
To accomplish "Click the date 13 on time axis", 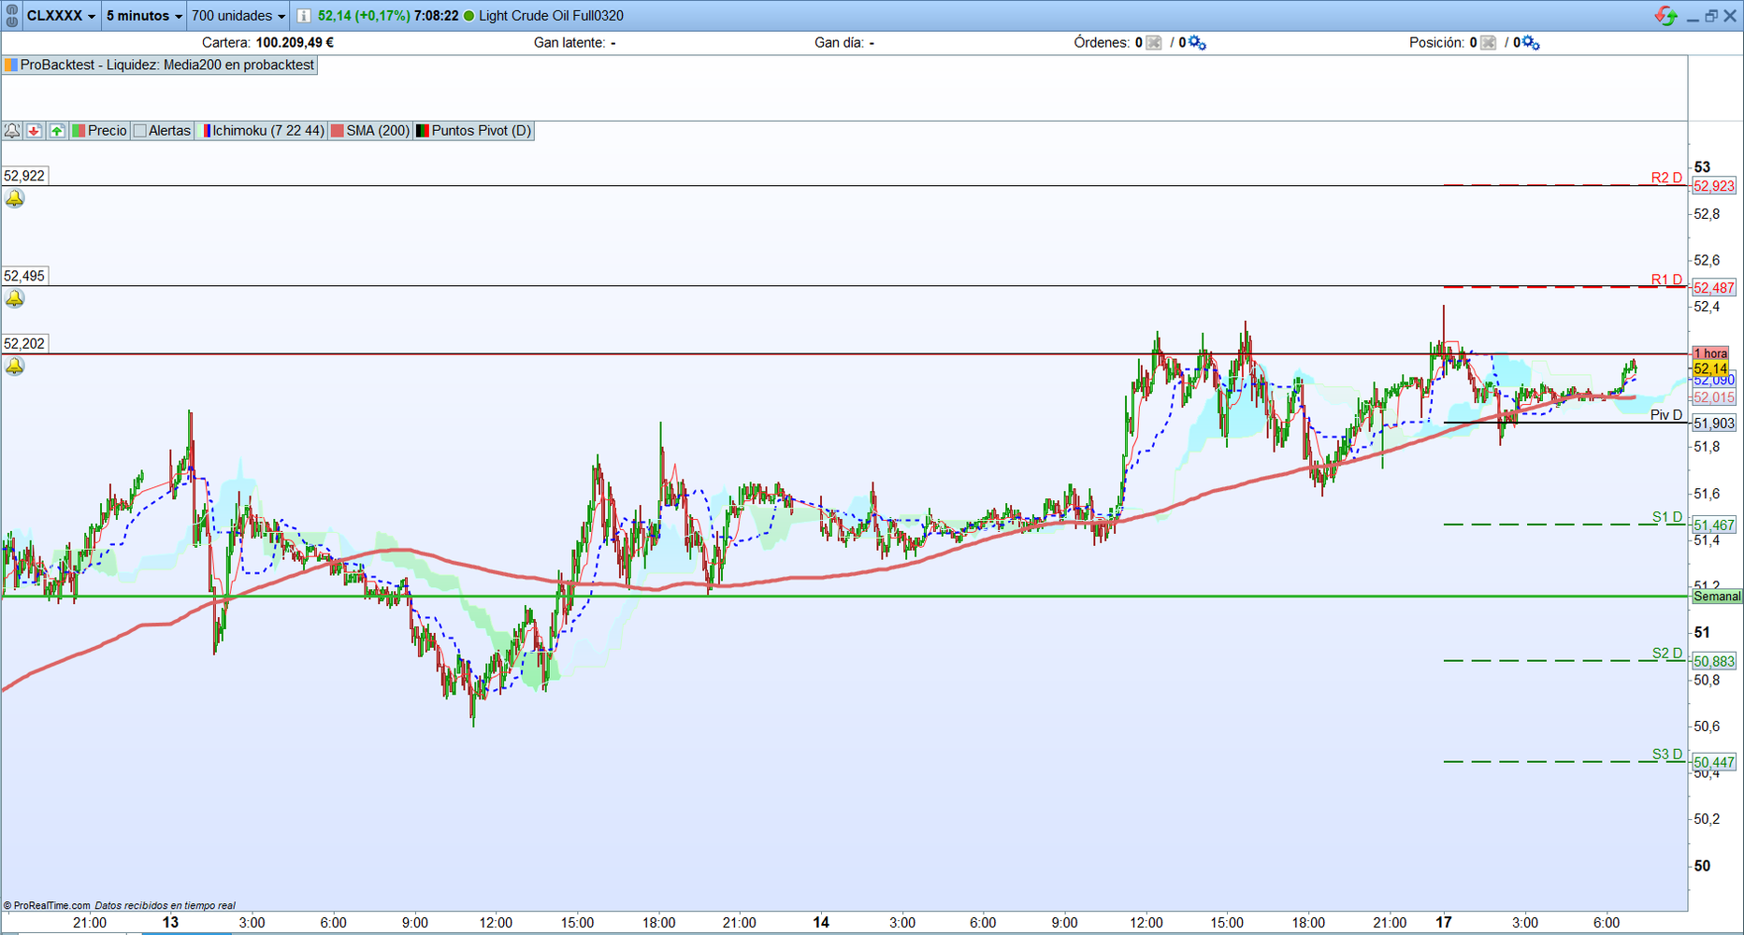I will [x=170, y=923].
